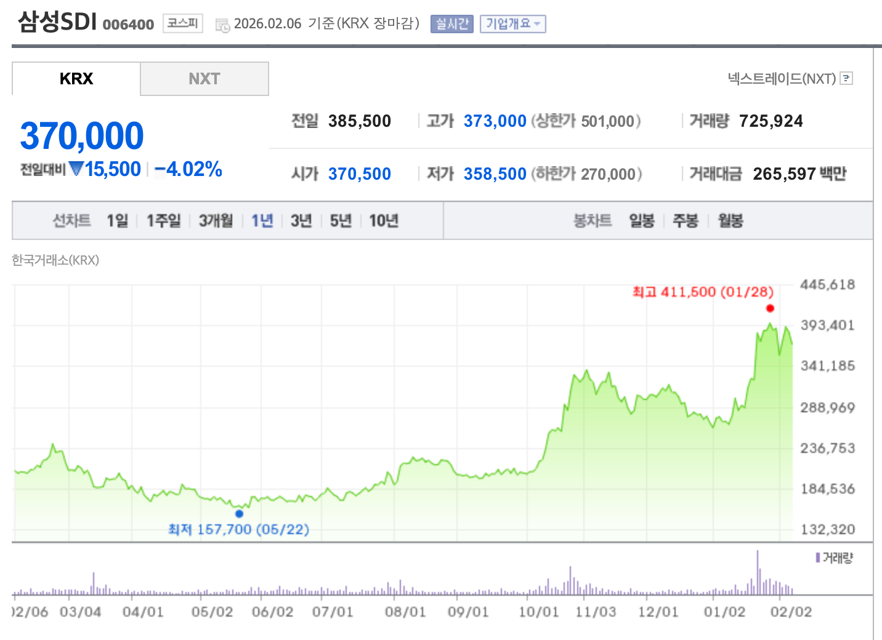The height and width of the screenshot is (640, 882).
Task: Click the red highest-price marker dot
Action: pyautogui.click(x=770, y=308)
